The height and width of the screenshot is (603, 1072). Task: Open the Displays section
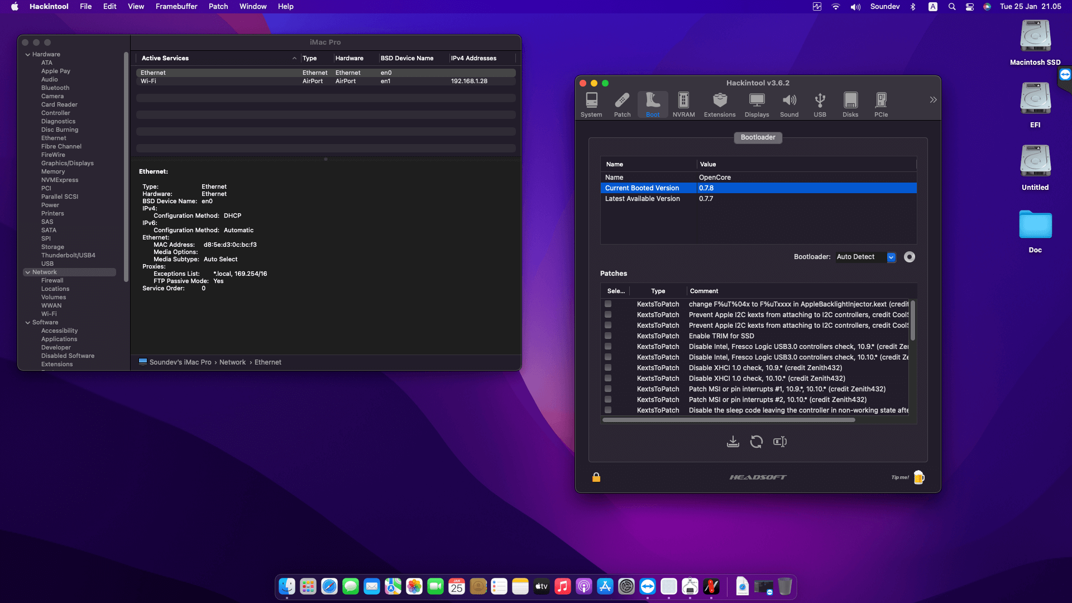756,104
